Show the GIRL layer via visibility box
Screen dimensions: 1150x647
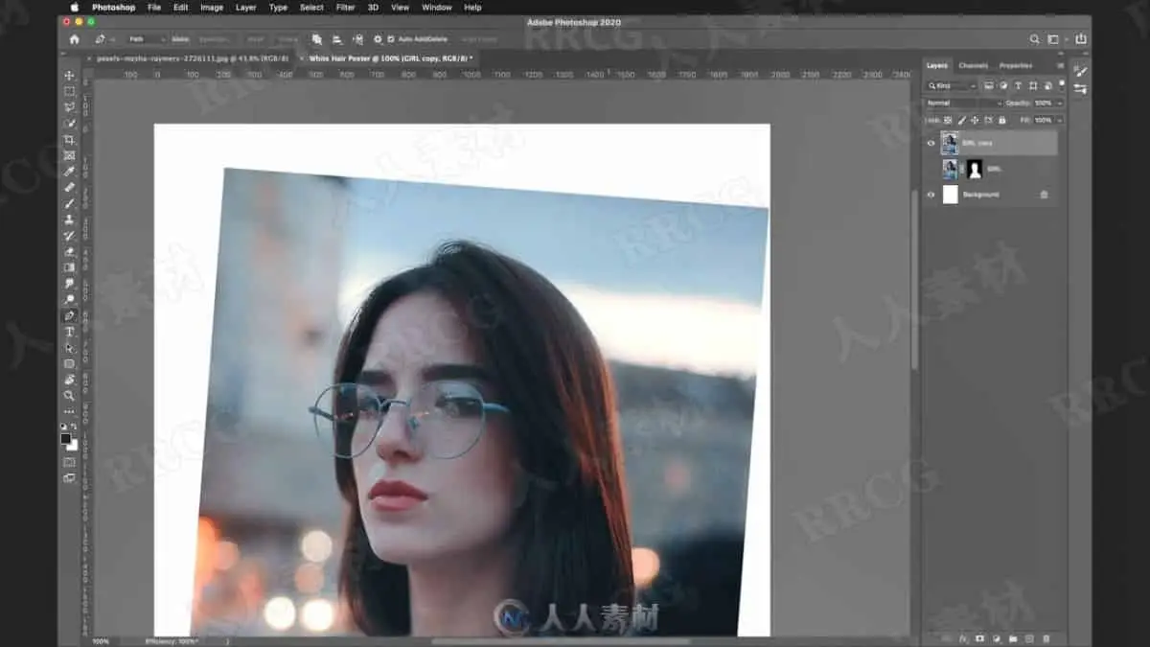pos(930,169)
